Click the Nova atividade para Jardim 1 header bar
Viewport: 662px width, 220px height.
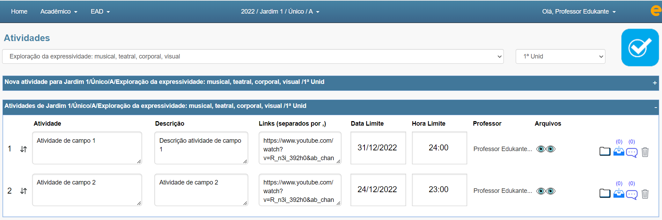pyautogui.click(x=331, y=83)
